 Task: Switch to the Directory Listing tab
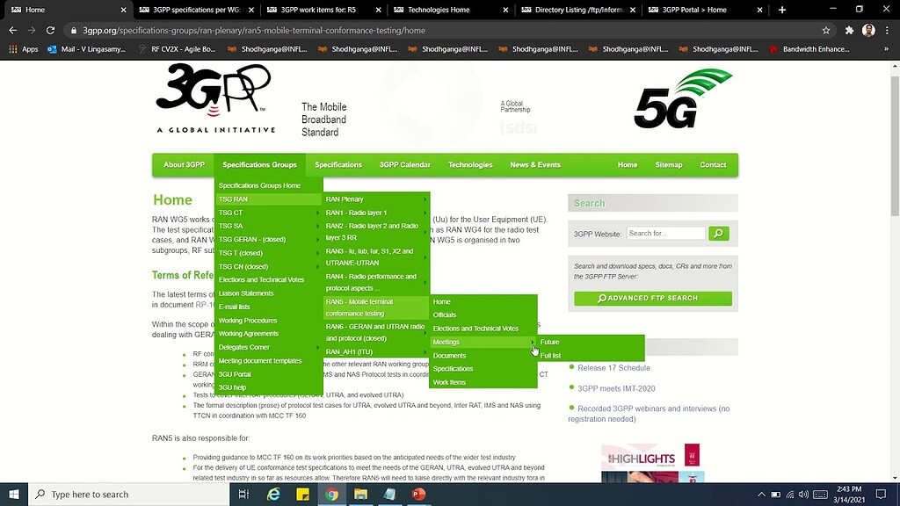tap(578, 10)
